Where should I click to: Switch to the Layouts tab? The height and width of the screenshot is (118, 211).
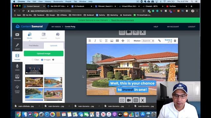pyautogui.click(x=44, y=36)
